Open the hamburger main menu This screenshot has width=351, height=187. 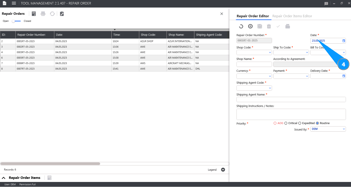[14, 3]
